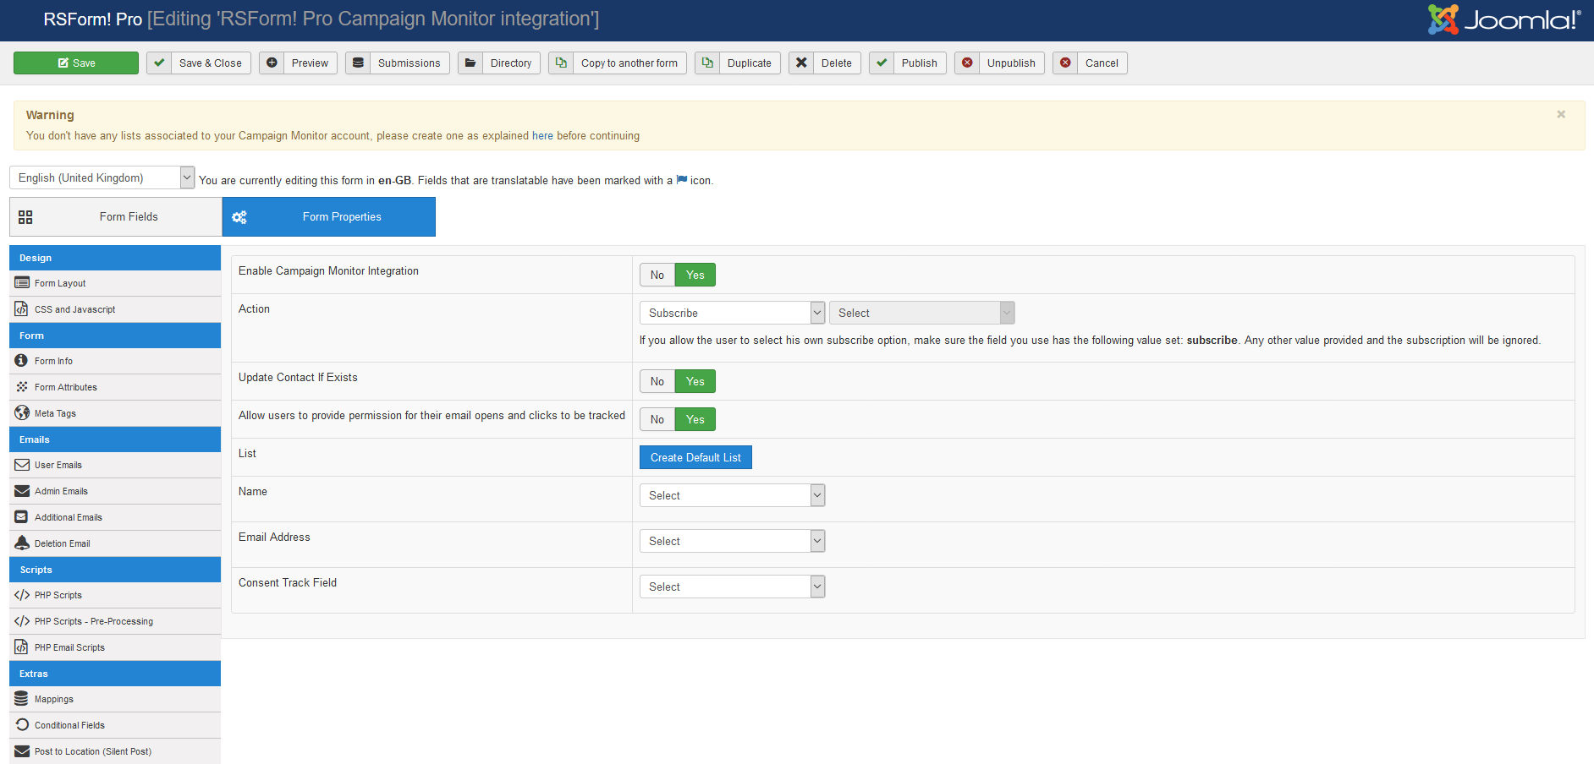Screen dimensions: 1594x764
Task: Open the Name field Select dropdown
Action: (732, 495)
